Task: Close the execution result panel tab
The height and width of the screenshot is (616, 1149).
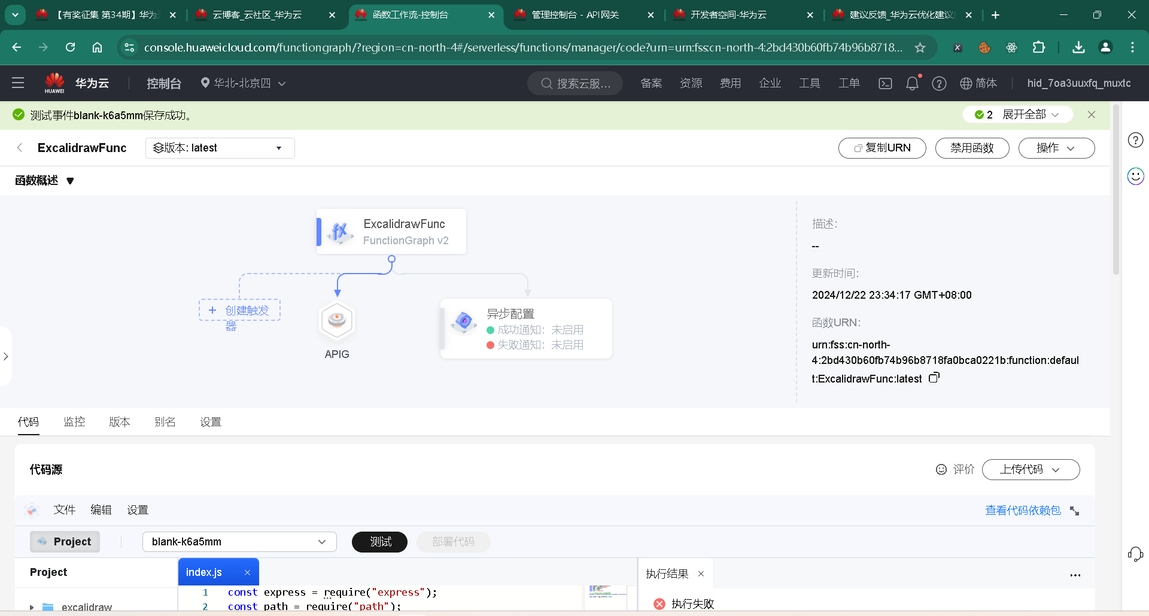Action: [x=701, y=574]
